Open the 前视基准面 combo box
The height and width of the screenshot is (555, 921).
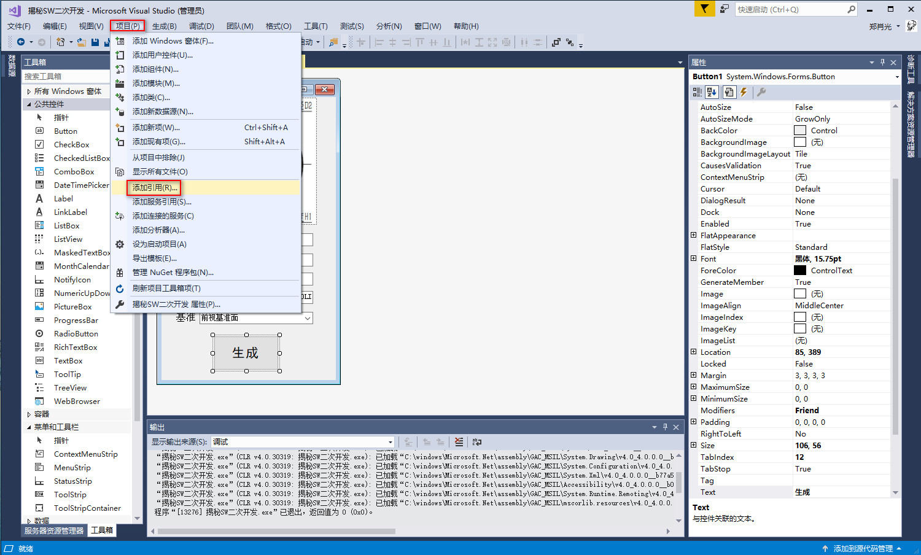coord(256,318)
